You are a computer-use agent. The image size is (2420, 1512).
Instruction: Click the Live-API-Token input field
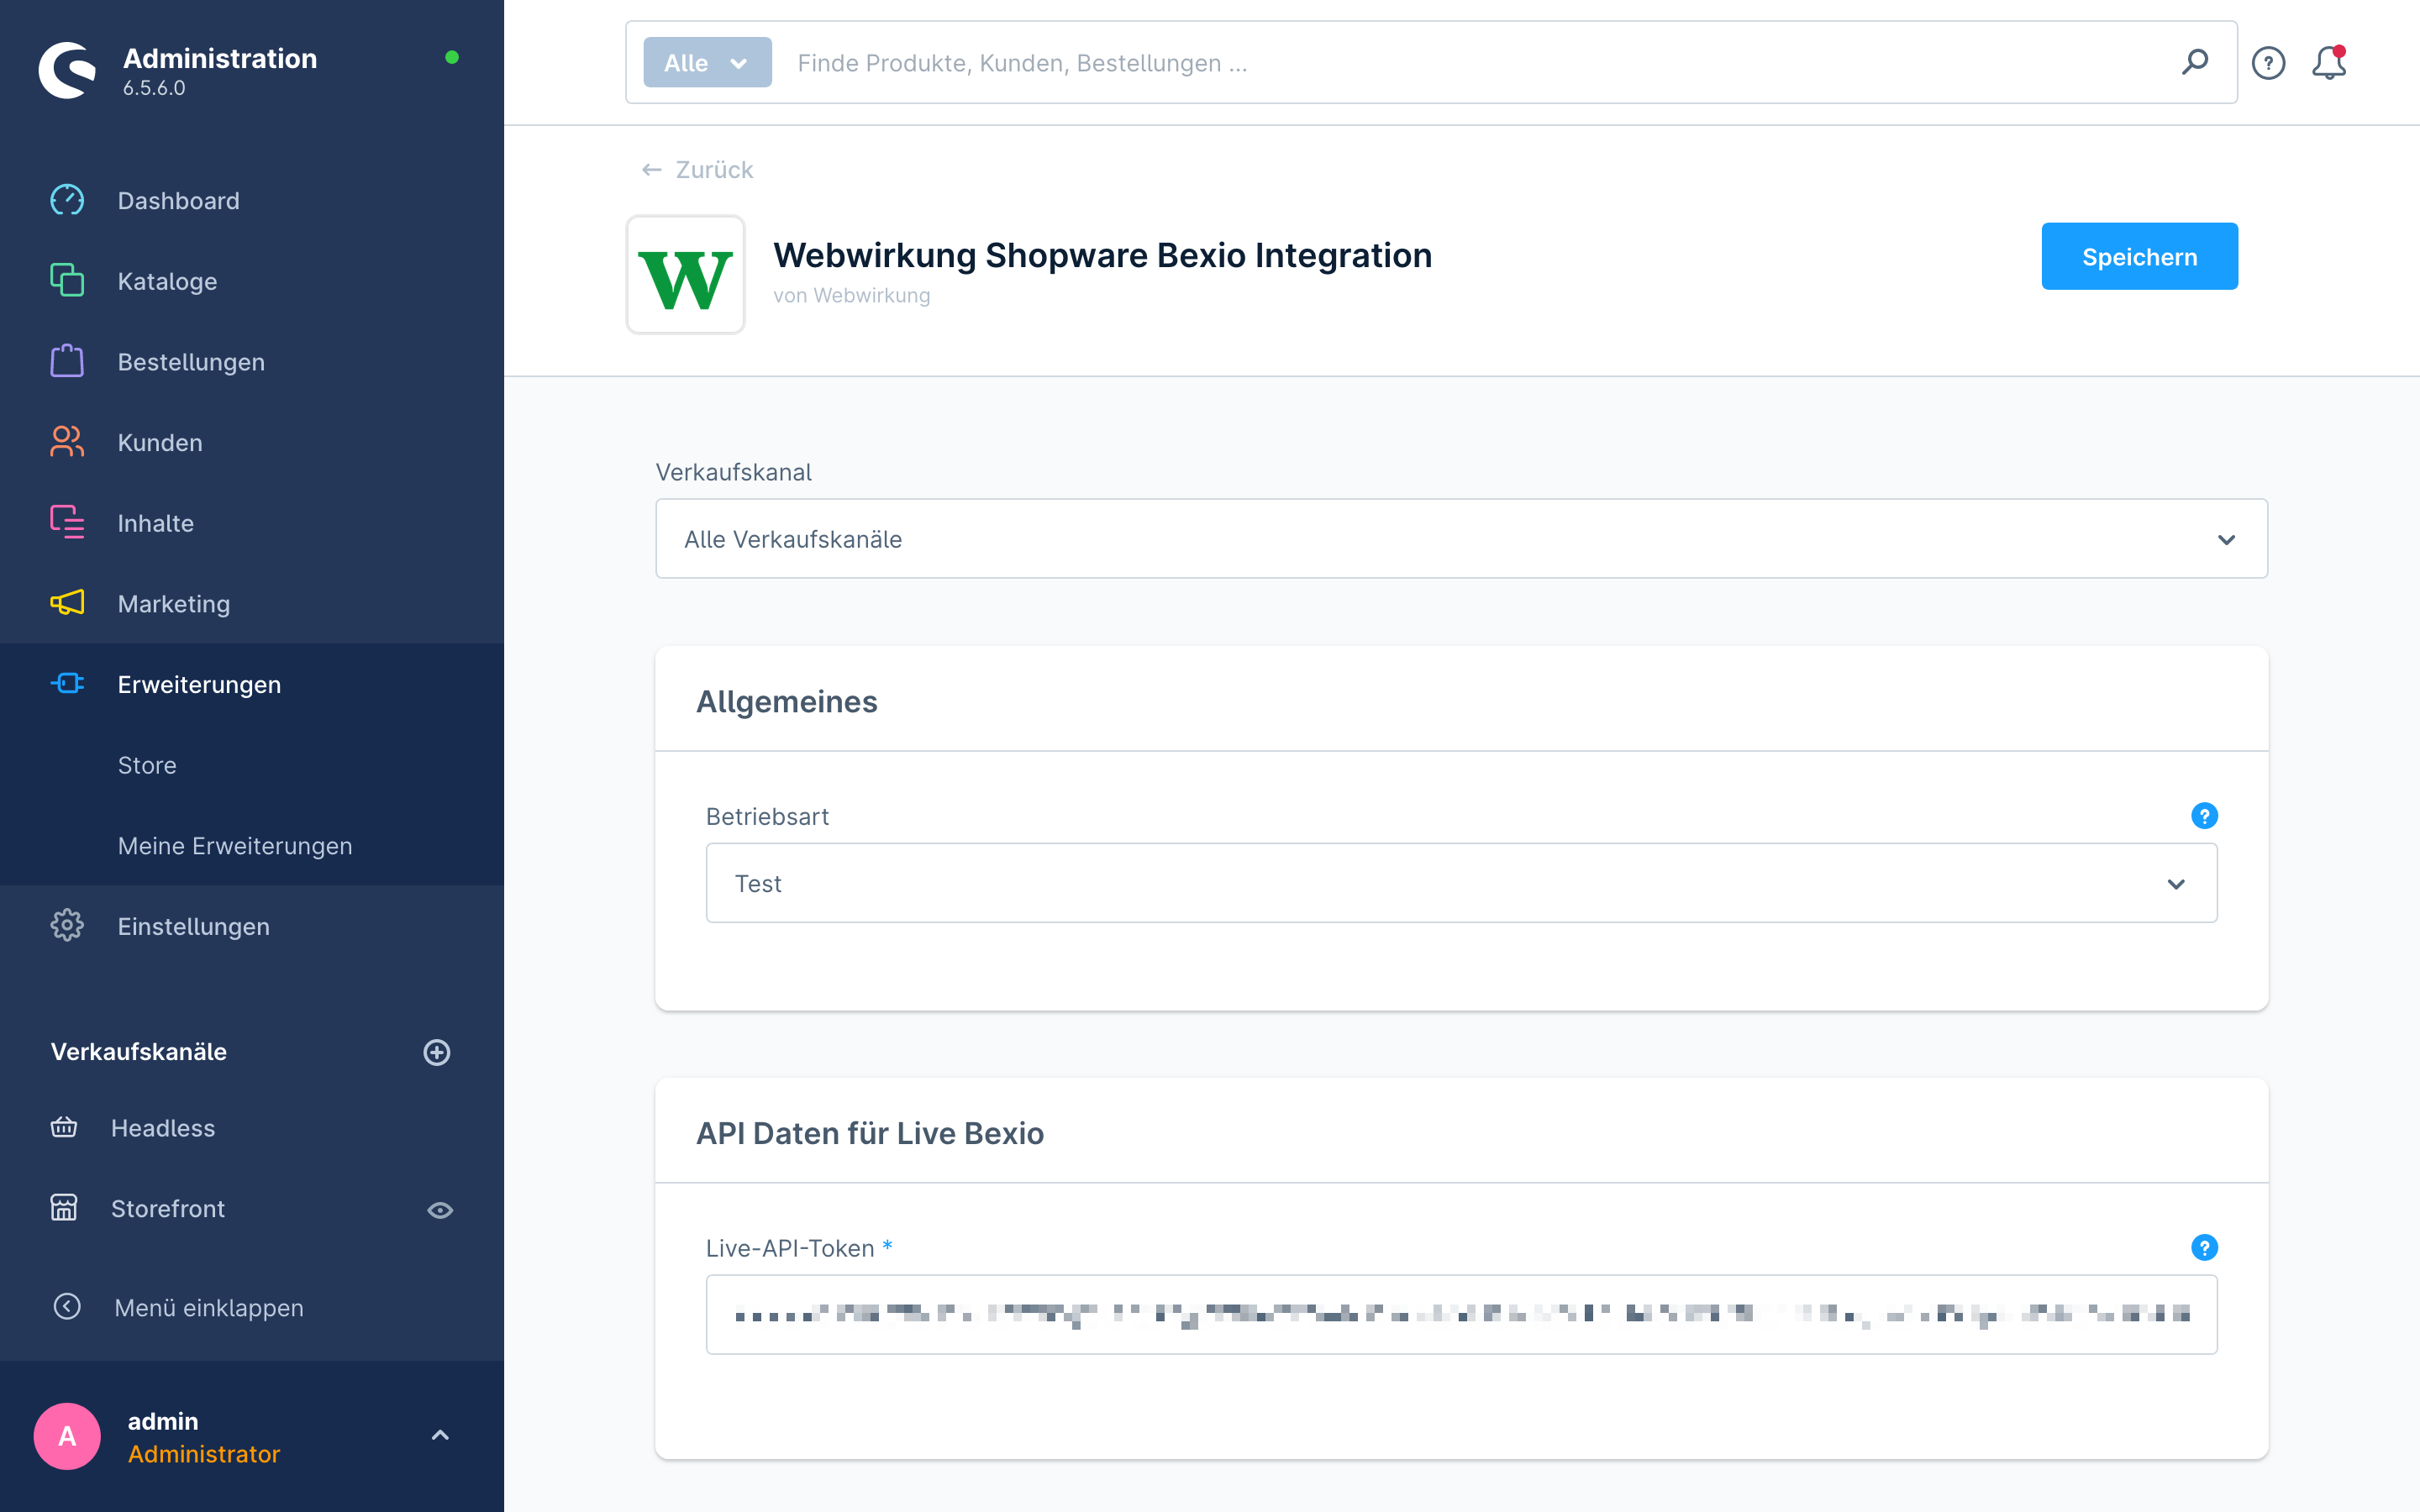pyautogui.click(x=1461, y=1314)
